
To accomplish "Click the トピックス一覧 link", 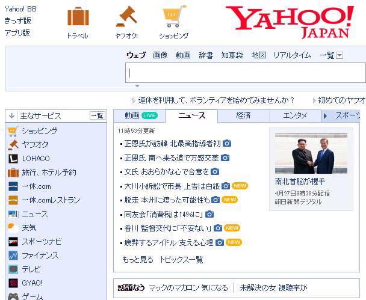I will (x=181, y=260).
